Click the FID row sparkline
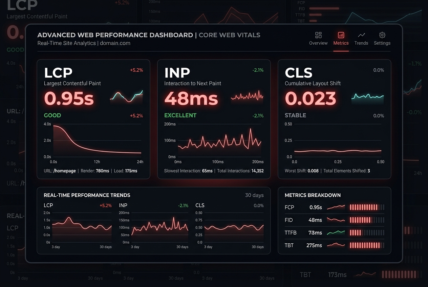 tap(336, 220)
